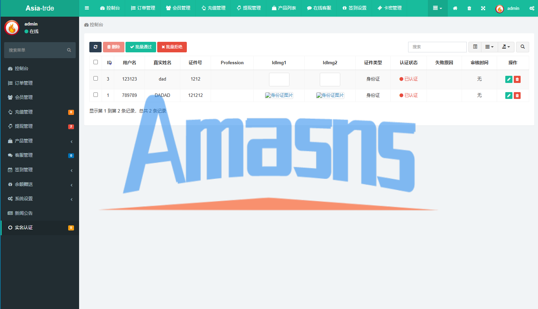This screenshot has width=538, height=309.
Task: Click the edit pencil for user 123123
Action: 509,79
